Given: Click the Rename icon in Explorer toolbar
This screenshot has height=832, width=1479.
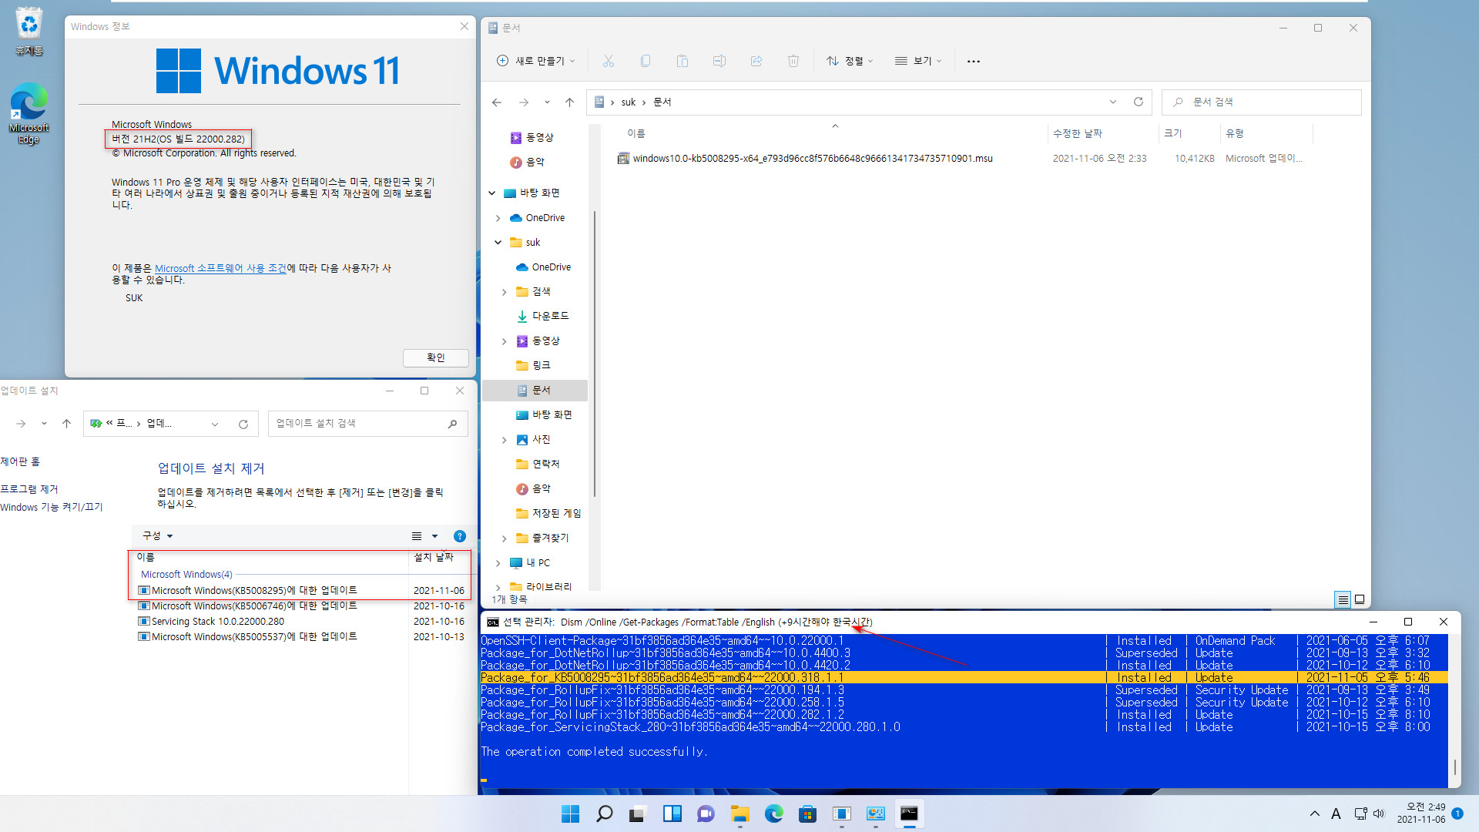Looking at the screenshot, I should pyautogui.click(x=719, y=61).
